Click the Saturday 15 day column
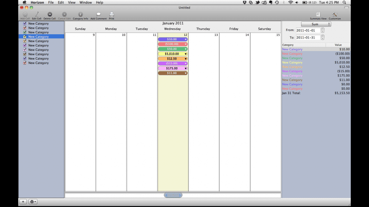Viewport: 369px width, 207px height. click(x=266, y=112)
